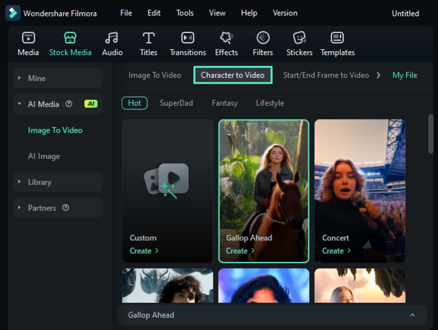The height and width of the screenshot is (330, 438).
Task: Select the Lifestyle category filter
Action: point(270,103)
